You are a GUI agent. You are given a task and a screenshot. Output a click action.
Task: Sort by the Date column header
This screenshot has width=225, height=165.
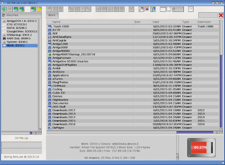click(167, 22)
